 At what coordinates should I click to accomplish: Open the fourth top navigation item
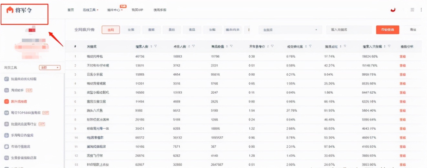click(137, 10)
